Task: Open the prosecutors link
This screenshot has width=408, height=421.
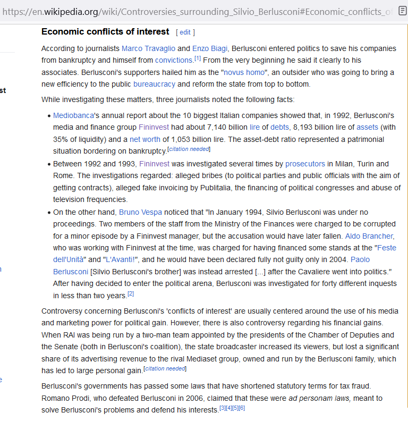Action: point(305,164)
